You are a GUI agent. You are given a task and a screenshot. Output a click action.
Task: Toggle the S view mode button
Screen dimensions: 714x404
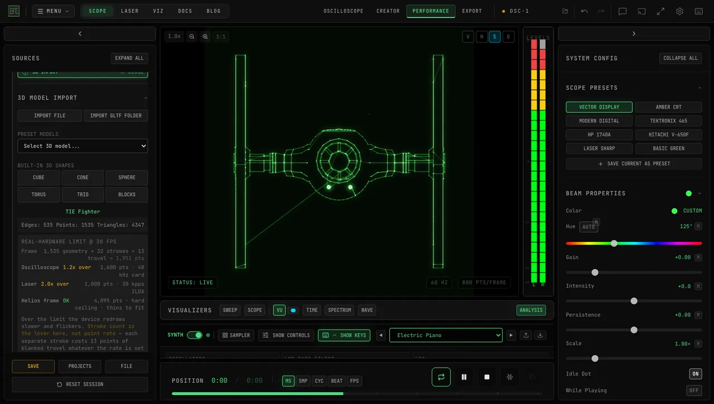495,37
